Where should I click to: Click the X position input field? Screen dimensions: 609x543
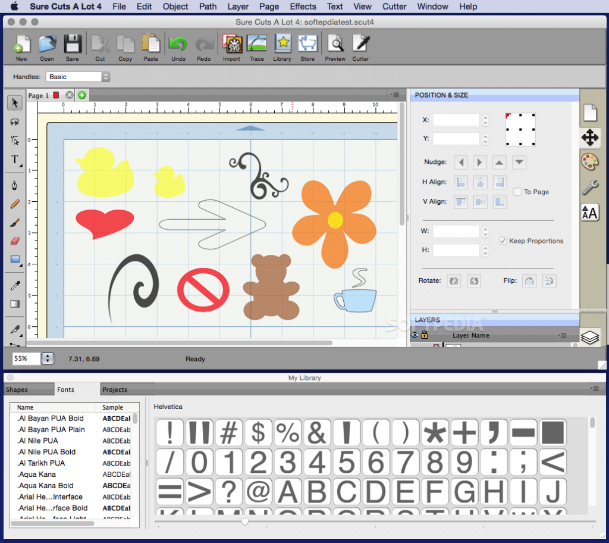[x=456, y=120]
